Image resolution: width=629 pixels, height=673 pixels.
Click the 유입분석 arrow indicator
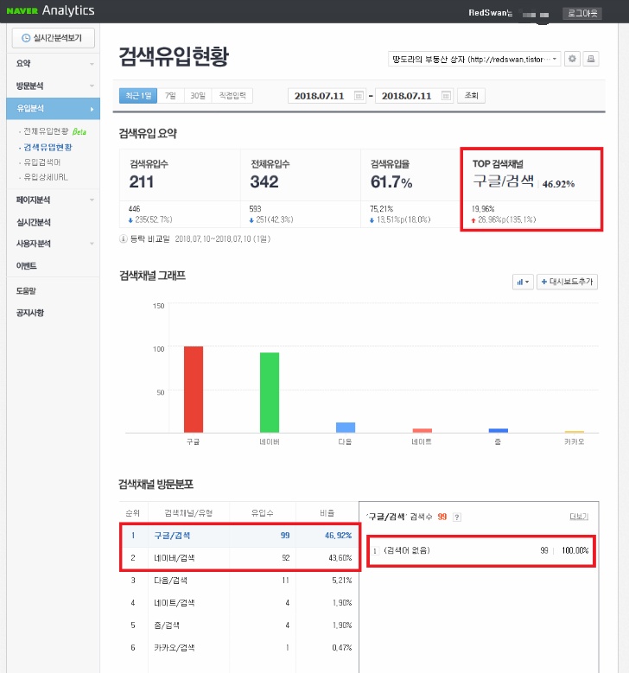tap(92, 109)
